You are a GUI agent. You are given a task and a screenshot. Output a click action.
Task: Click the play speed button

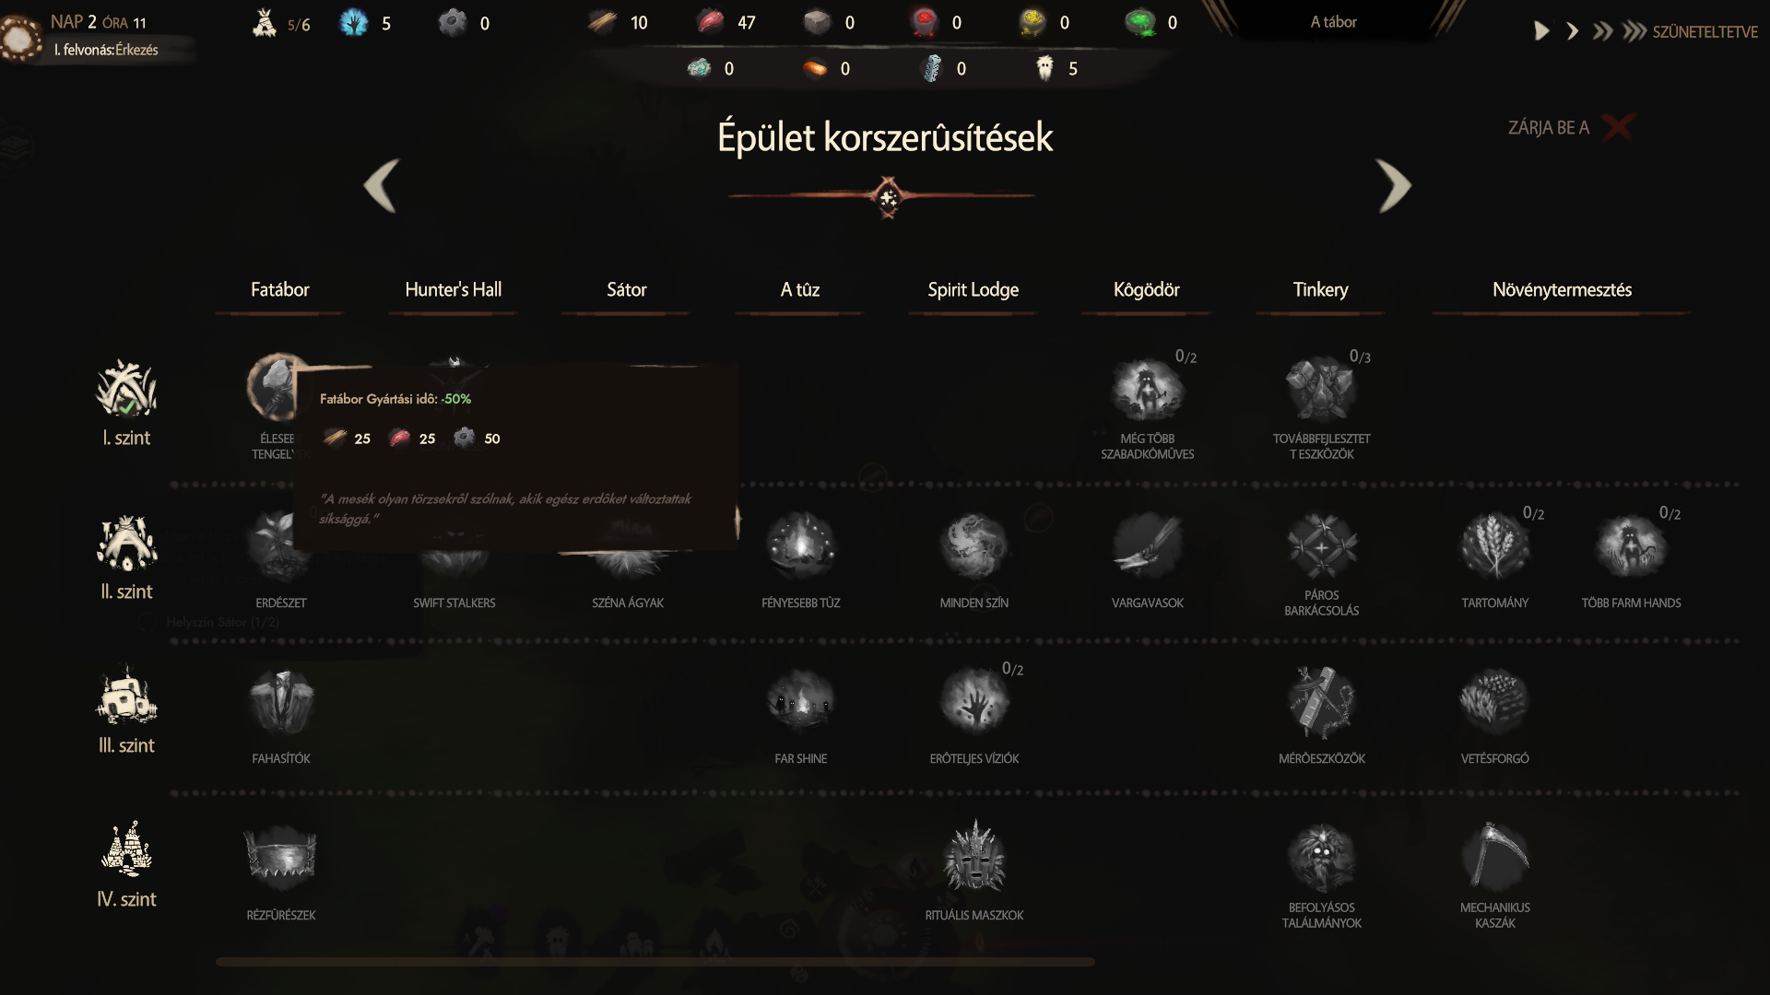[x=1541, y=31]
